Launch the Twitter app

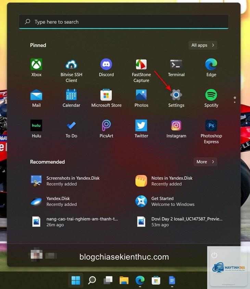(x=141, y=129)
